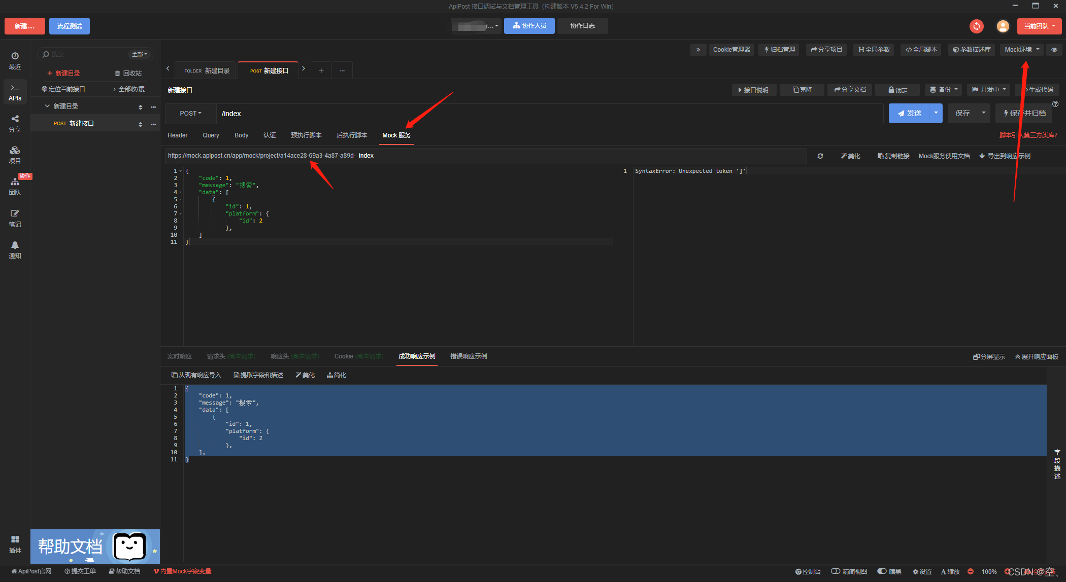The width and height of the screenshot is (1066, 582).
Task: Click the 发送 send button
Action: [x=909, y=113]
